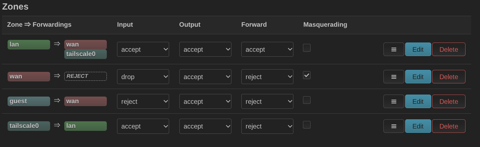Disable masquerading for the wan zone
Viewport: 480px width, 147px height.
(307, 75)
